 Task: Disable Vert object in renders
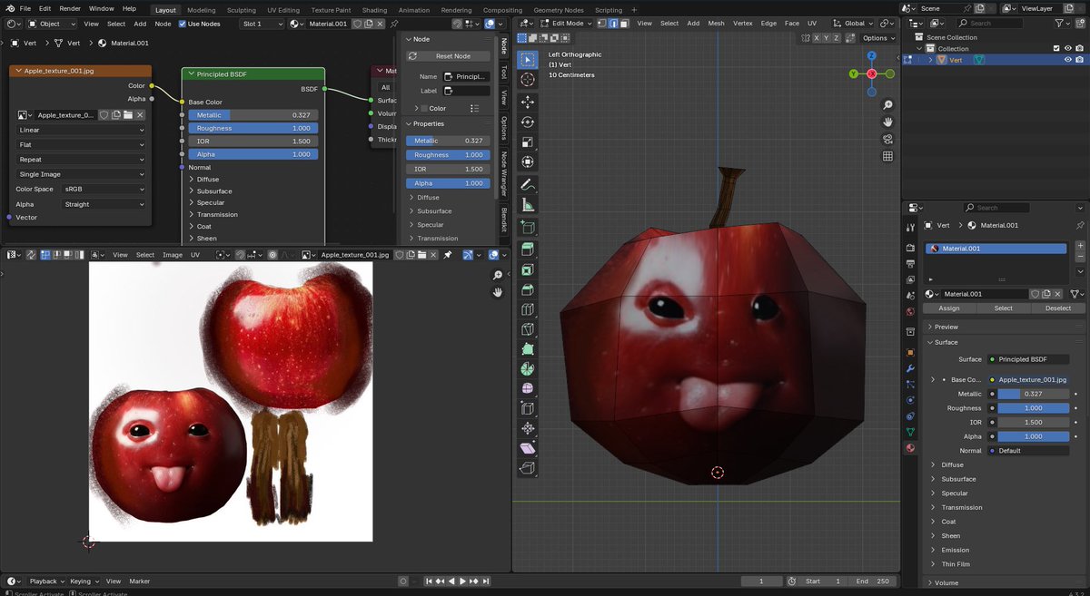click(1080, 60)
